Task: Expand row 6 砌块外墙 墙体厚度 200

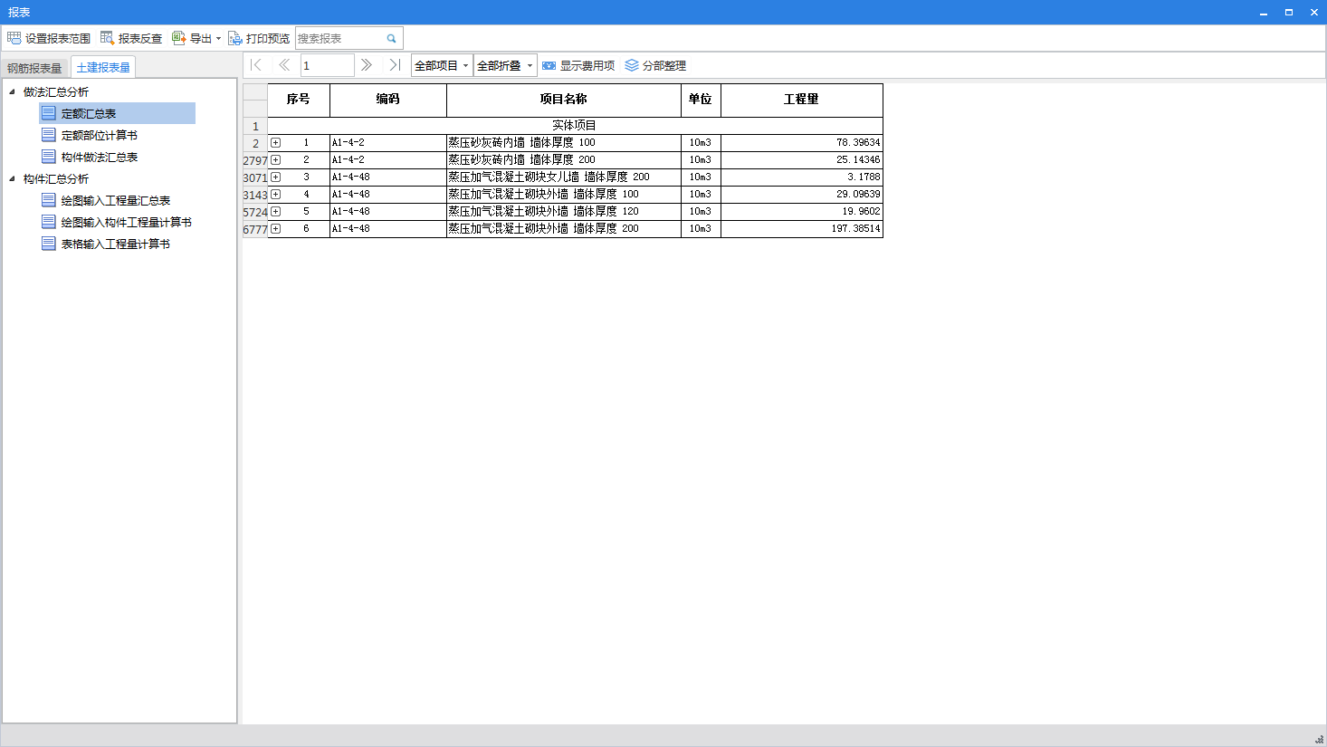Action: 275,228
